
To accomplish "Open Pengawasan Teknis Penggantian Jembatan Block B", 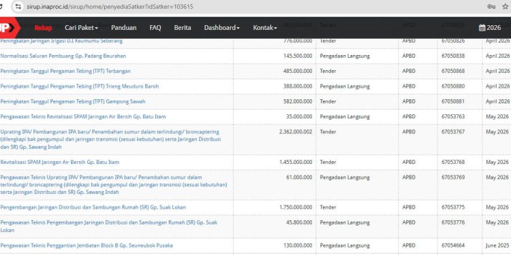I will pyautogui.click(x=87, y=245).
